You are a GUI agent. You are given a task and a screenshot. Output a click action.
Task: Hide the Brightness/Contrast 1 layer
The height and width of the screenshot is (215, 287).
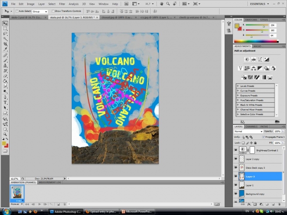(x=236, y=150)
